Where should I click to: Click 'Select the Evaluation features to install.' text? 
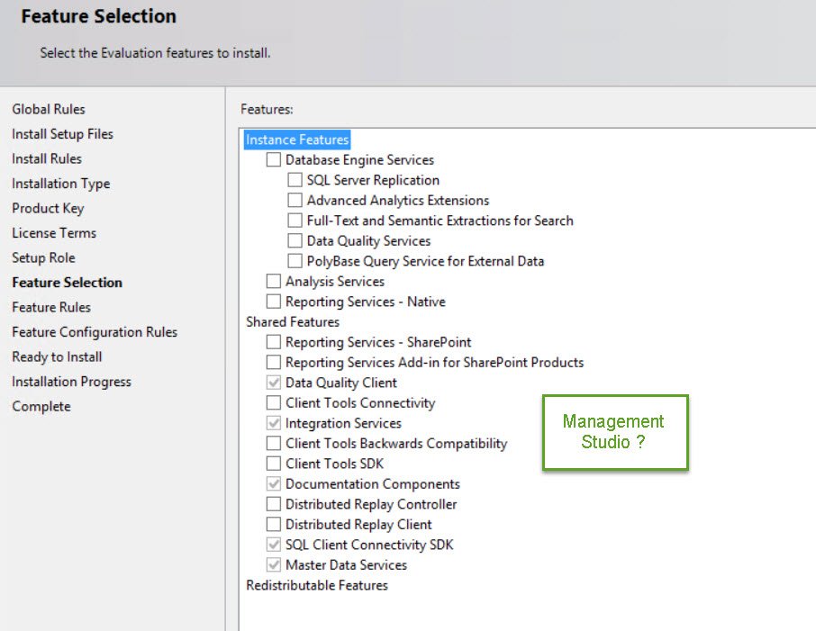point(155,53)
